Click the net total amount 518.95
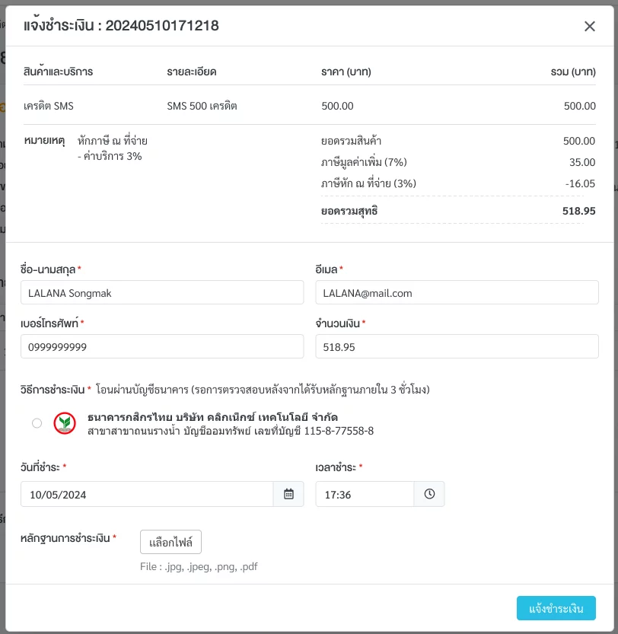This screenshot has height=634, width=618. [x=578, y=211]
